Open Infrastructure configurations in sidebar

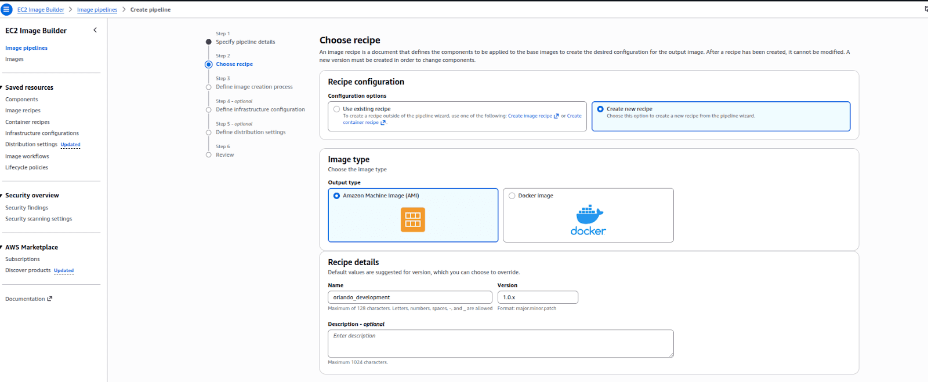[42, 133]
